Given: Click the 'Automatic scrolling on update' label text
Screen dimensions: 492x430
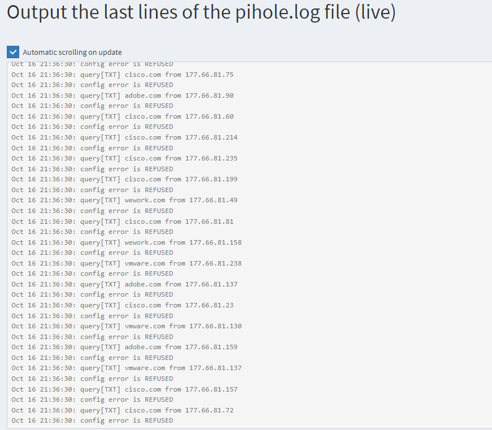Looking at the screenshot, I should click(x=72, y=53).
